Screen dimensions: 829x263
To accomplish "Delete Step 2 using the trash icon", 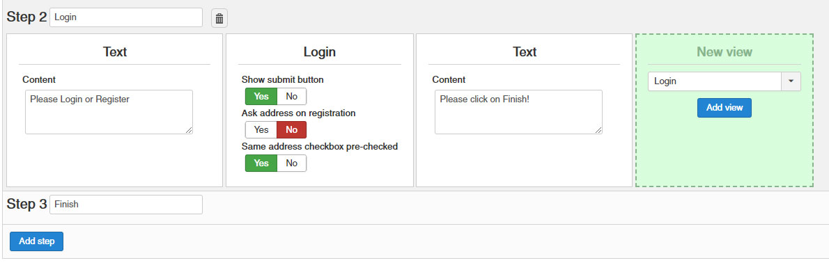I will coord(219,18).
